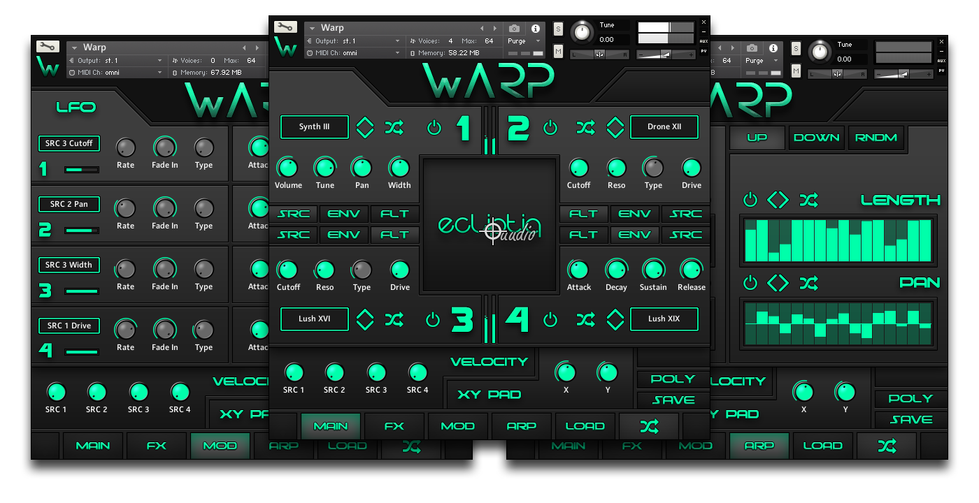Select the XY PAD tab in front window
The height and width of the screenshot is (503, 979).
(x=489, y=395)
